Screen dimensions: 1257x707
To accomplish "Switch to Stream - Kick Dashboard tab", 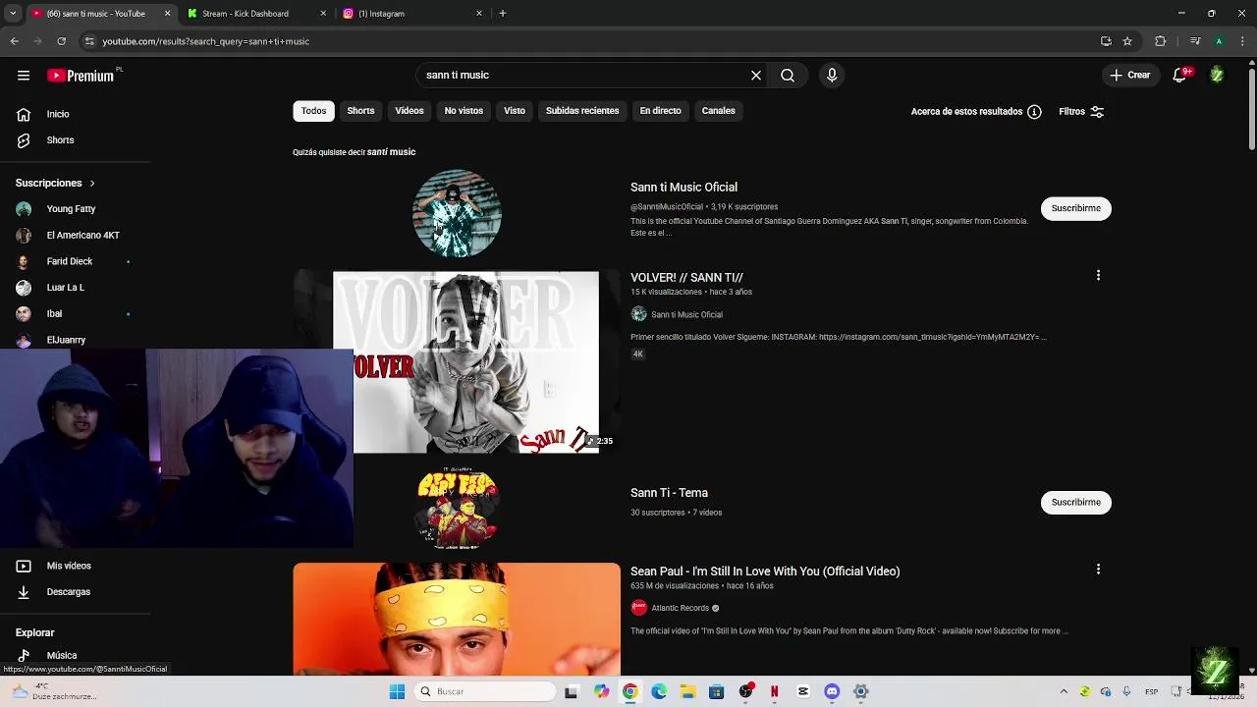I will click(x=255, y=14).
